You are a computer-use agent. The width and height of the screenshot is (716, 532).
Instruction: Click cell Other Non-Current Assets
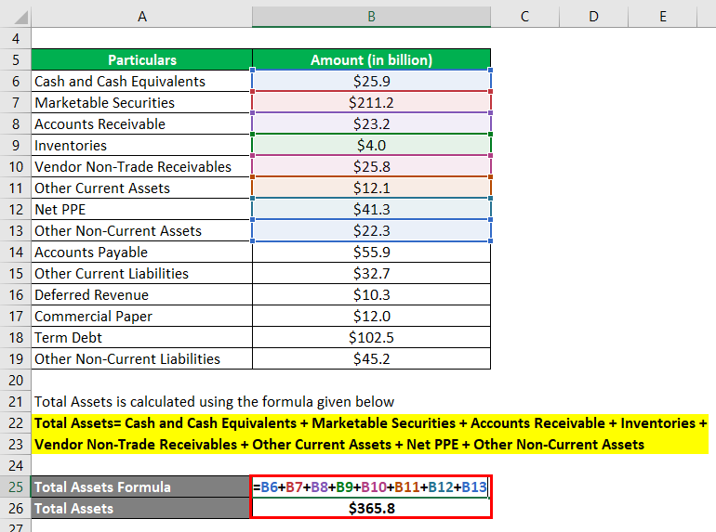tap(141, 230)
